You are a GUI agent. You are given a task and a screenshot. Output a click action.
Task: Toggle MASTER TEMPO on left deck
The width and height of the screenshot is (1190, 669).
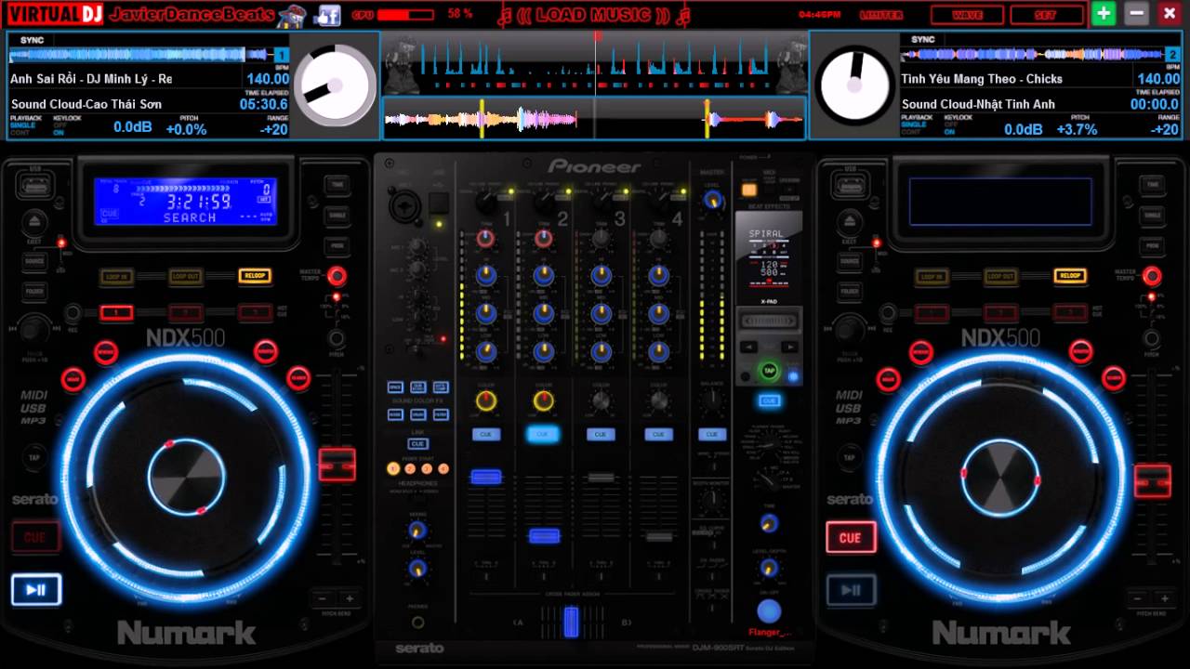(x=337, y=276)
